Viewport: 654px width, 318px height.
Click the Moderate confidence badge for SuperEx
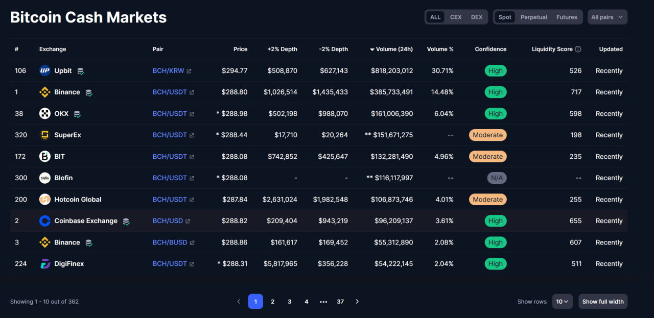point(488,135)
